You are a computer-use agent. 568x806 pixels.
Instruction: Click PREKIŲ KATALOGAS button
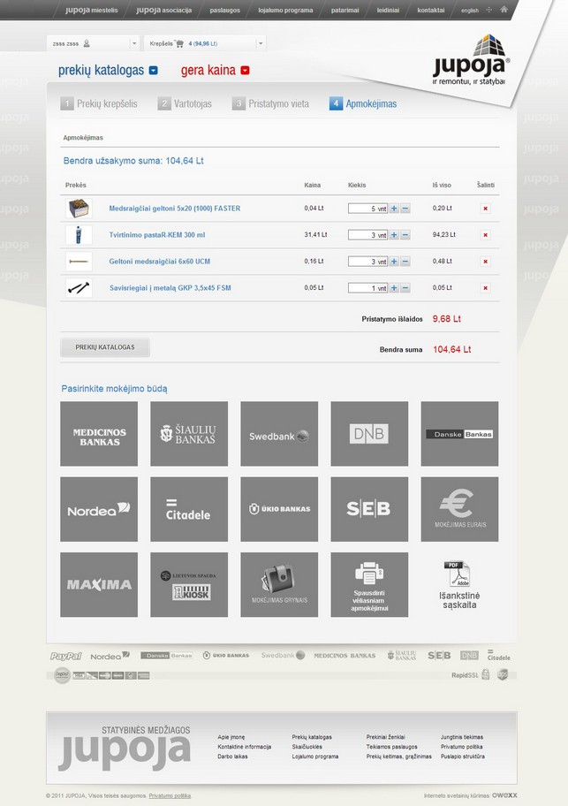point(105,347)
